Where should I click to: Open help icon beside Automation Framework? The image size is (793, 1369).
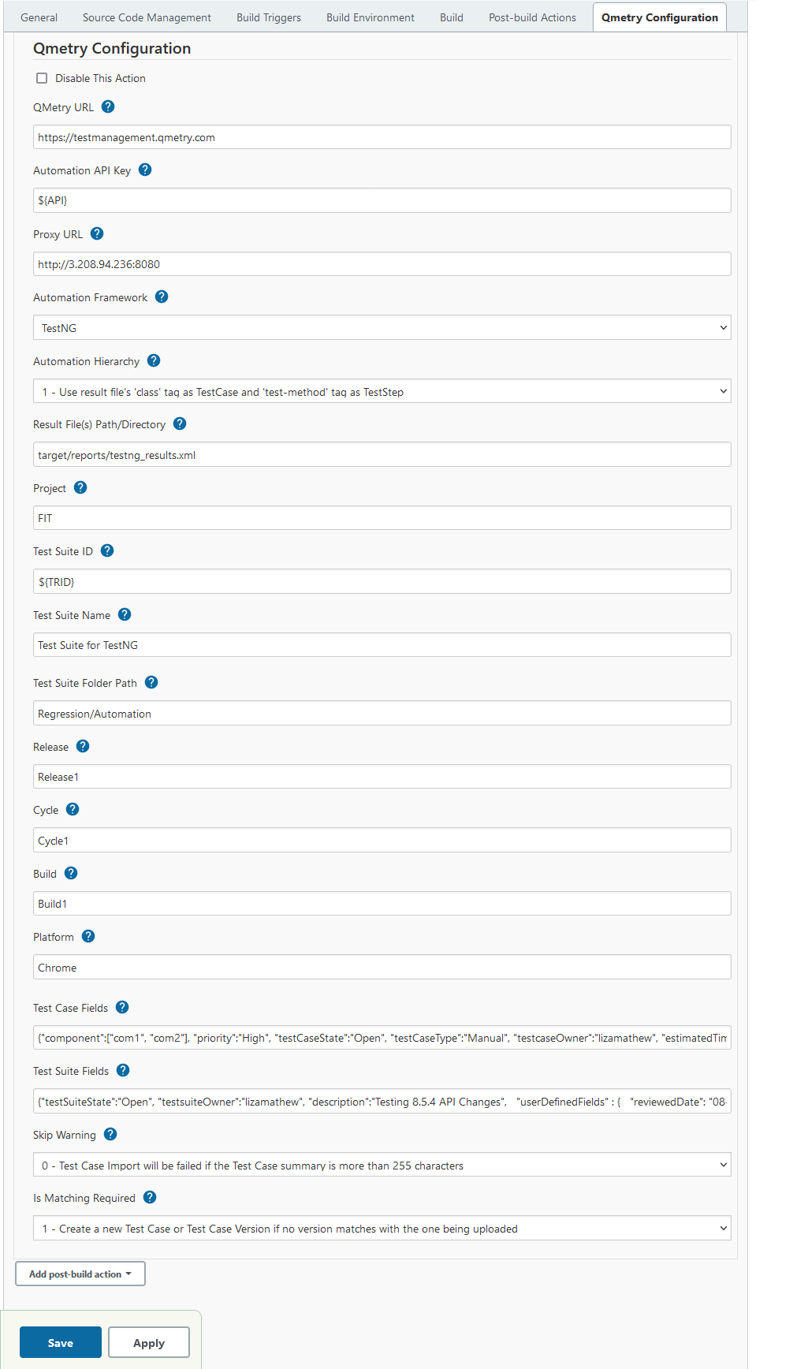(x=162, y=297)
